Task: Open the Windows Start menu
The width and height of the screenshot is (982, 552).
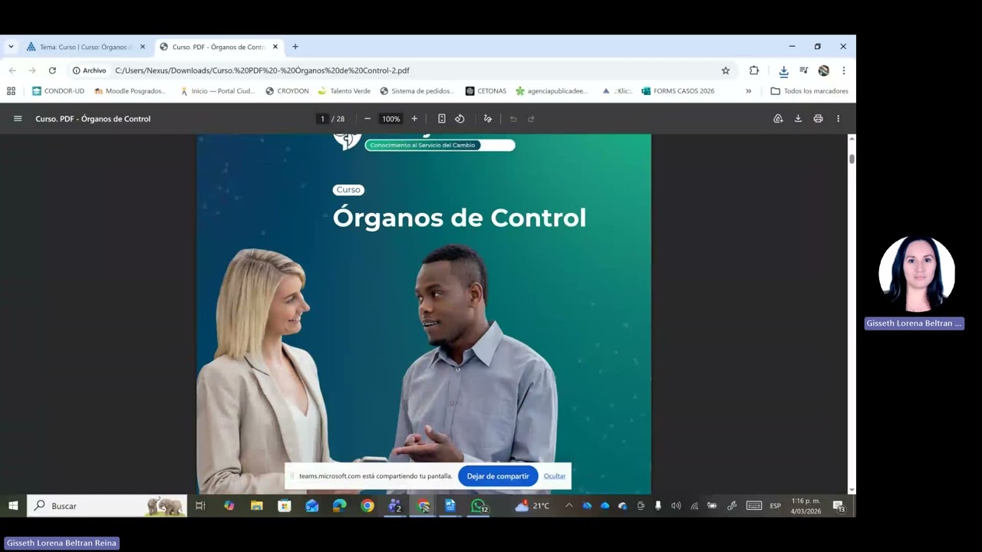Action: click(13, 506)
